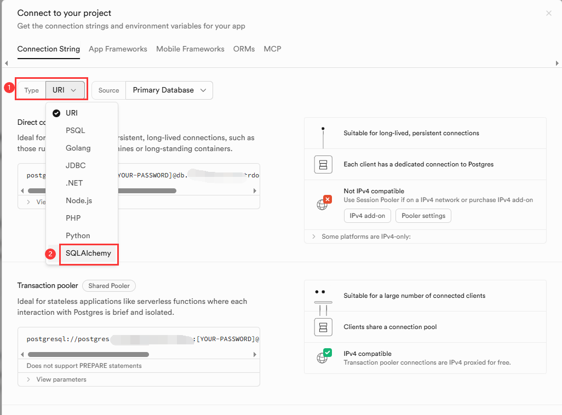The image size is (562, 415).
Task: Expand View parameters under Transaction pooler
Action: (x=61, y=379)
